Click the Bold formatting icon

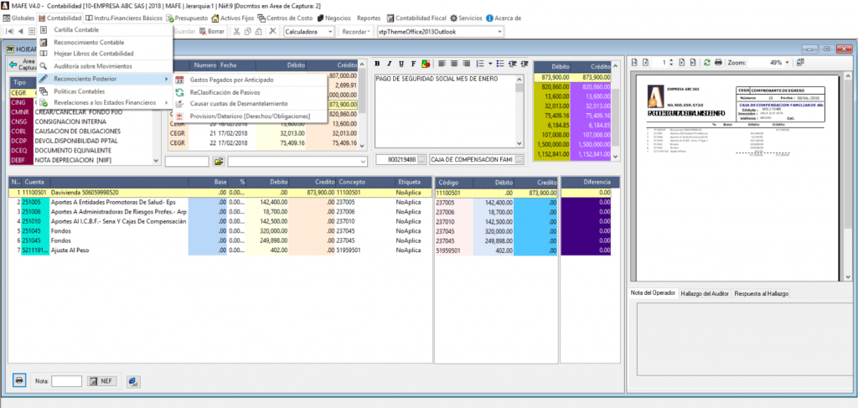click(378, 64)
